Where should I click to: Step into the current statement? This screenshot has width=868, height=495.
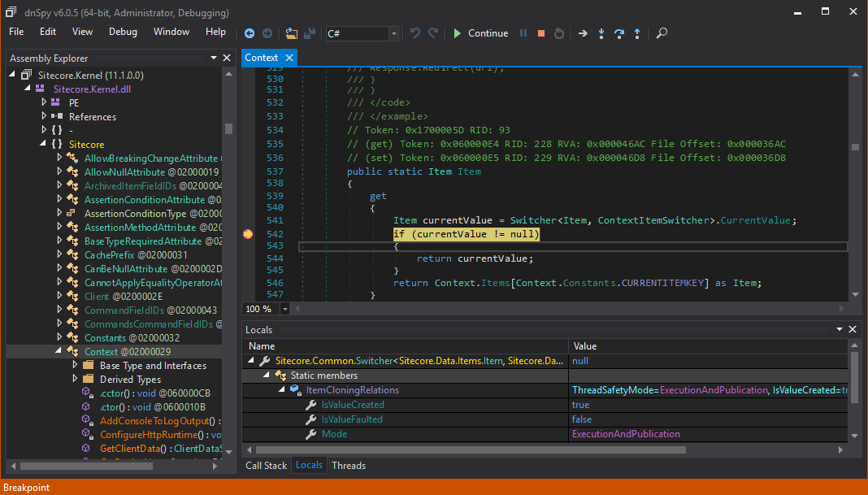601,33
